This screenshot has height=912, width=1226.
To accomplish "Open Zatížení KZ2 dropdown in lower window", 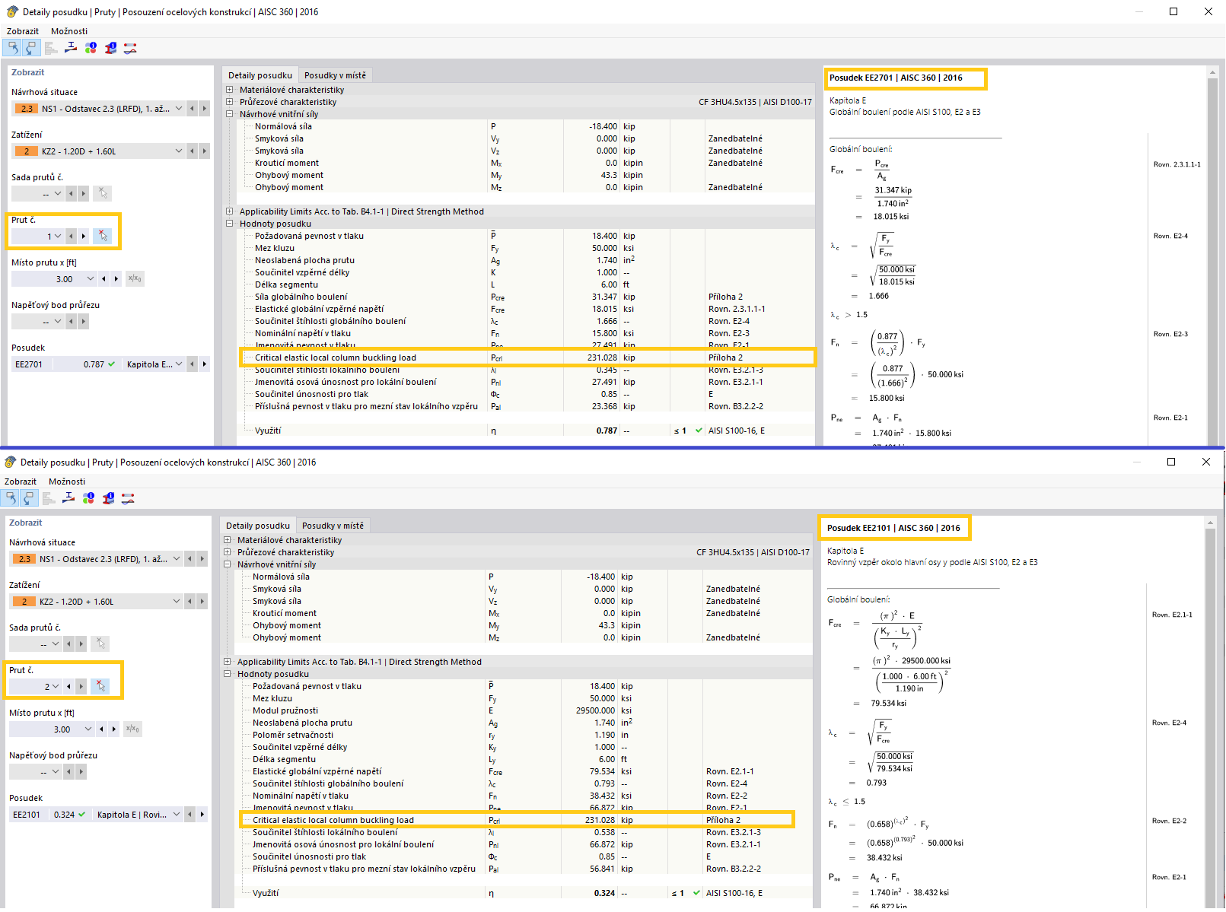I will [x=177, y=602].
